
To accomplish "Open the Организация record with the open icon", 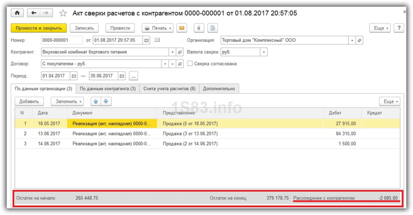I will tap(359, 40).
